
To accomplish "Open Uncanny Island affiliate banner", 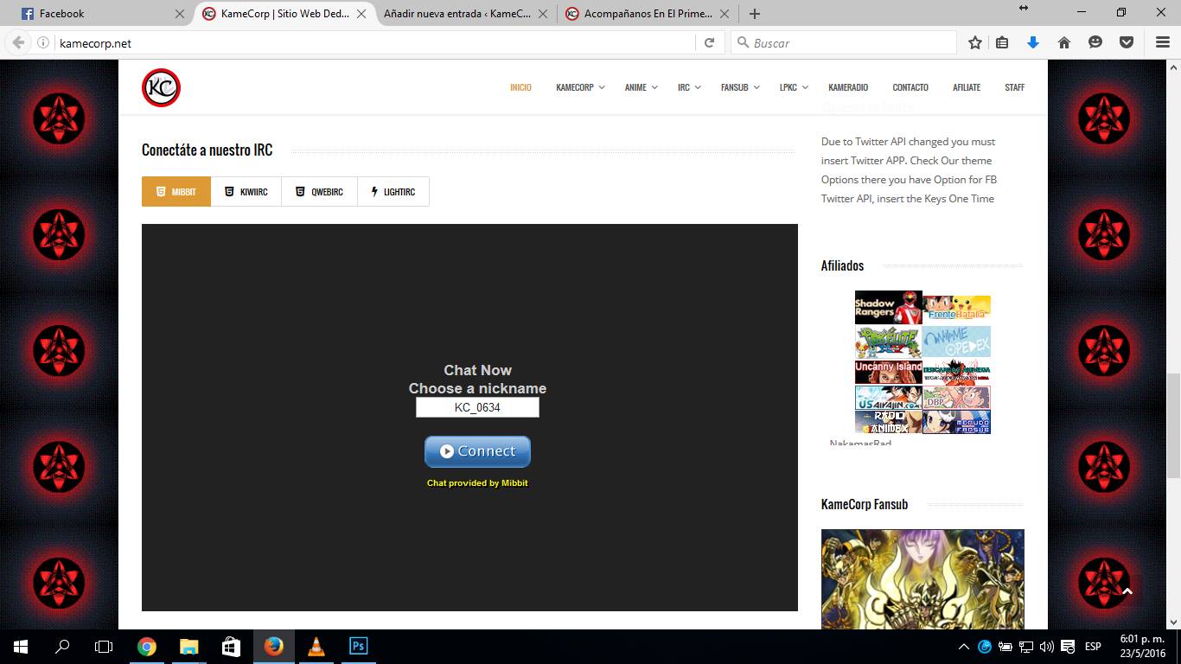I will point(889,372).
